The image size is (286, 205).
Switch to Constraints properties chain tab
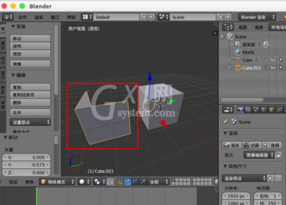tap(279, 110)
